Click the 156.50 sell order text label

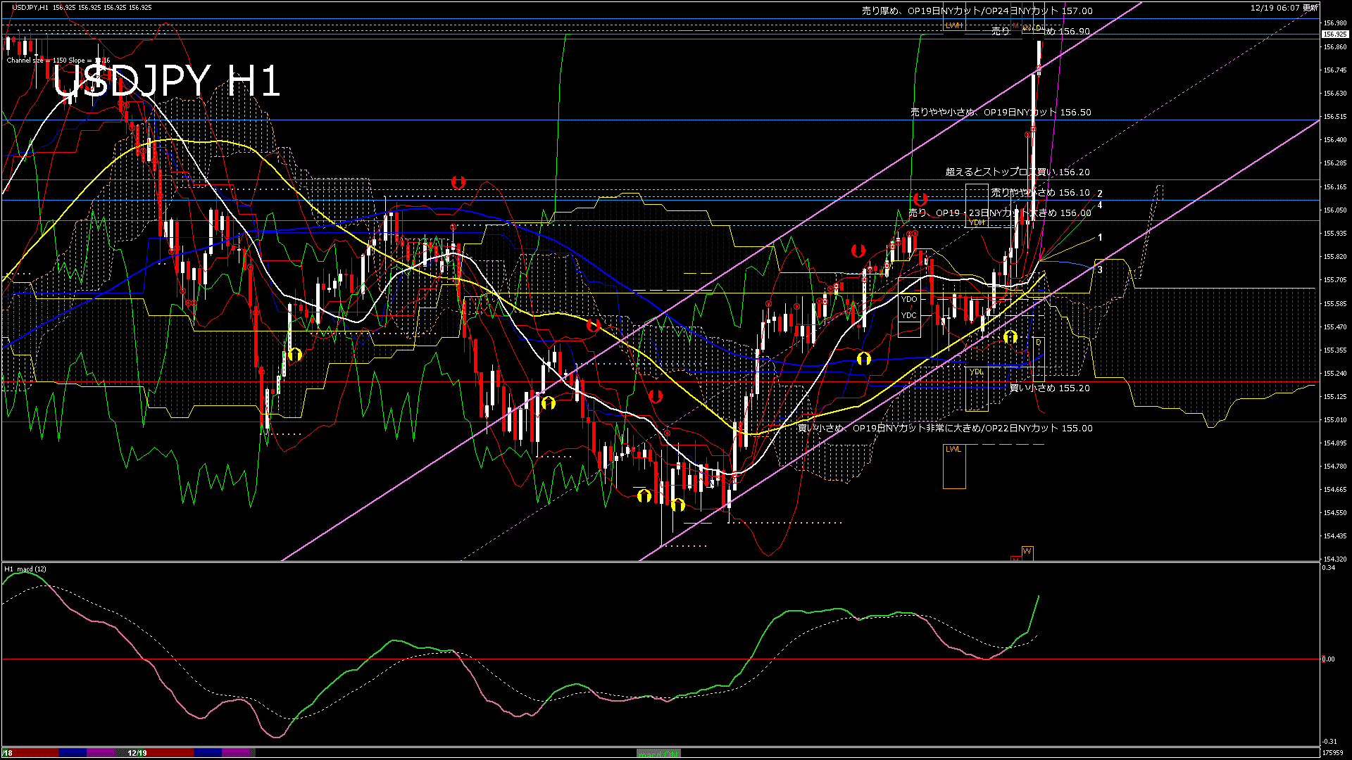(x=1000, y=112)
